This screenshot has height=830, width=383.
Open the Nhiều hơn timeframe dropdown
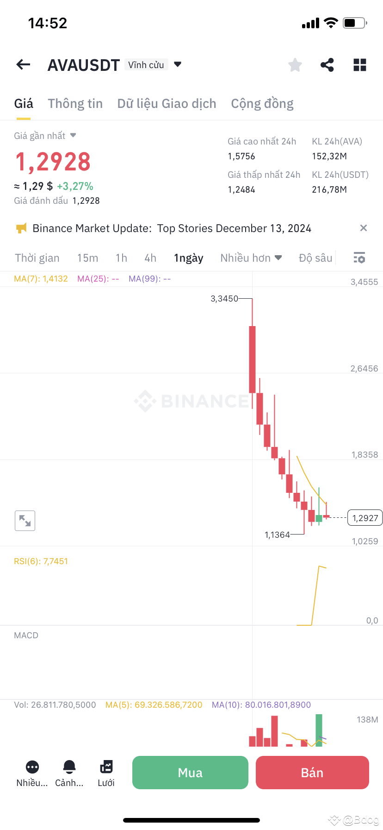click(251, 258)
